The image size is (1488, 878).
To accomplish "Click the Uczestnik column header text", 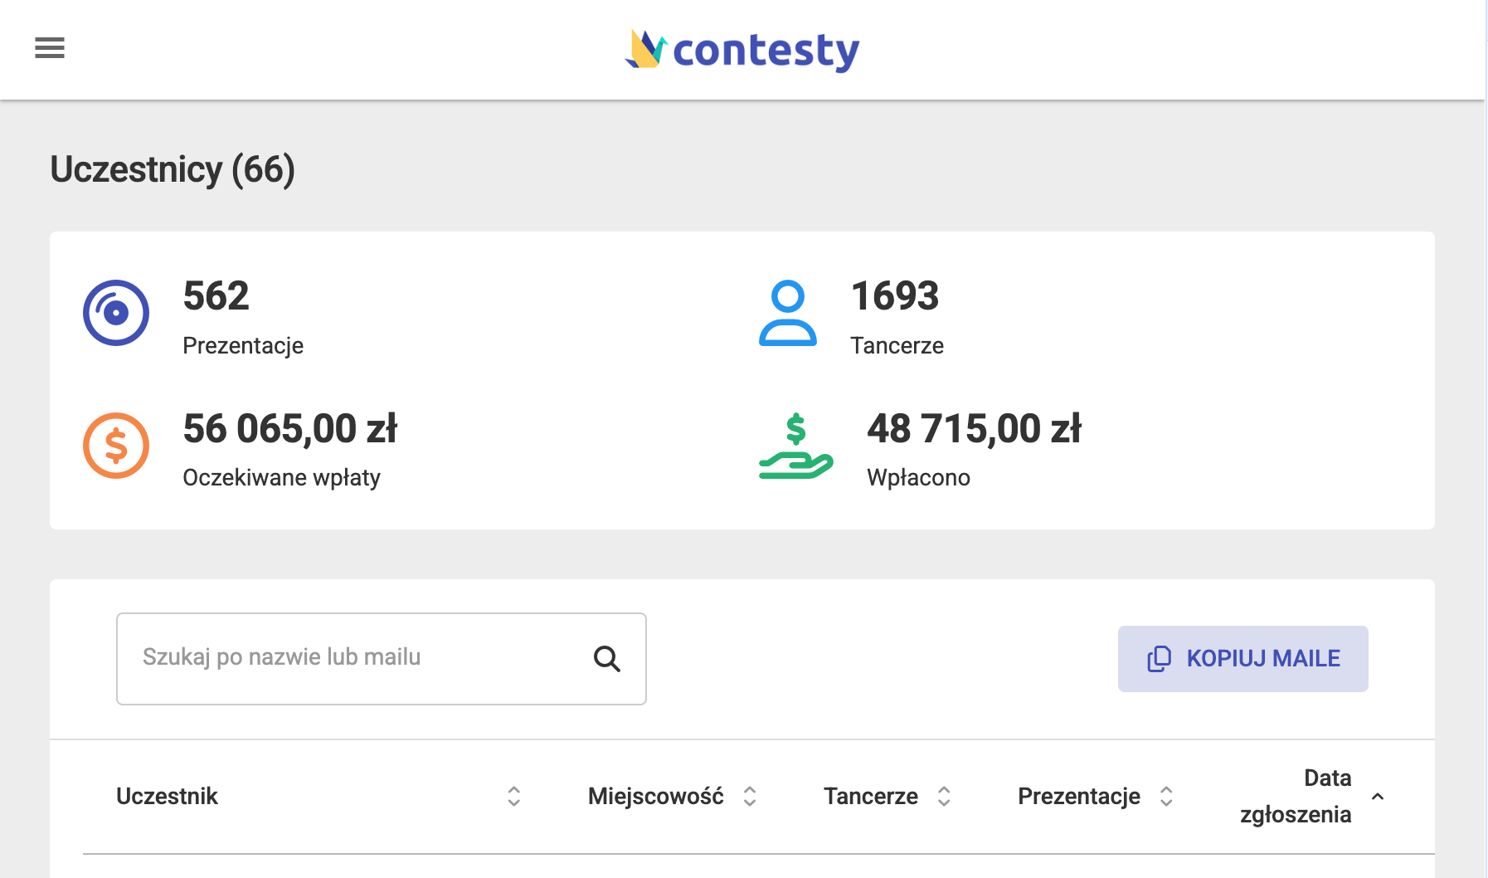I will 167,797.
